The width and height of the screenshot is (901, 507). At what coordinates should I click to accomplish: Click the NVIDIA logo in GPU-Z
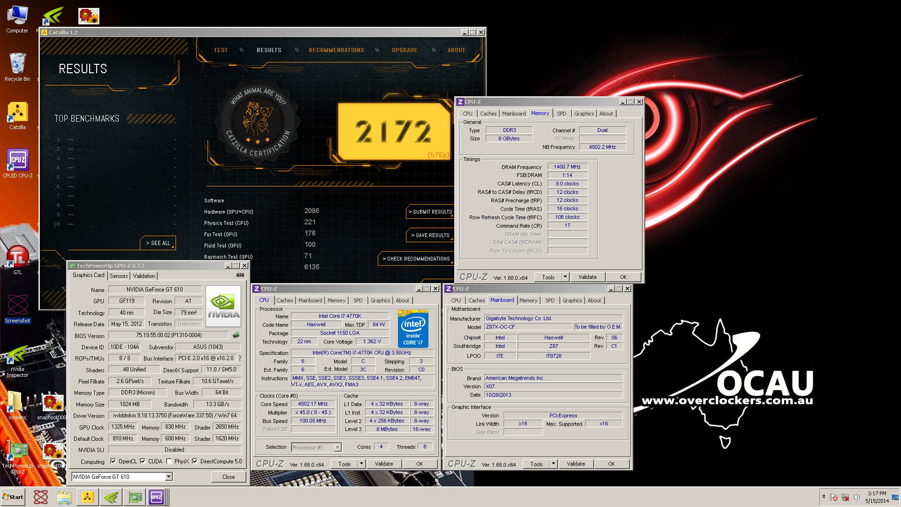tap(223, 306)
